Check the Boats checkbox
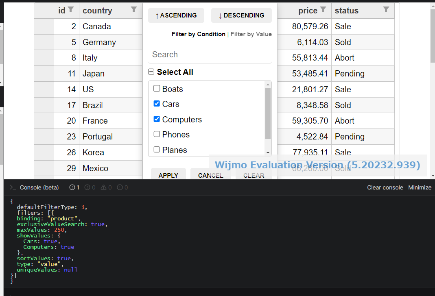Viewport: 435px width, 296px height. point(157,89)
